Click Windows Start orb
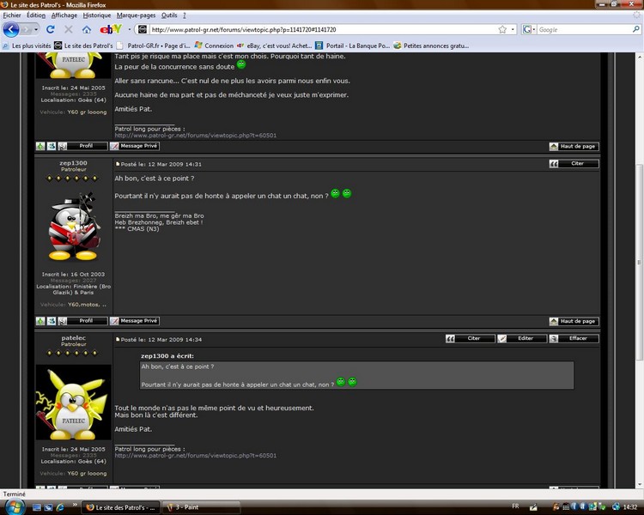 (15, 507)
